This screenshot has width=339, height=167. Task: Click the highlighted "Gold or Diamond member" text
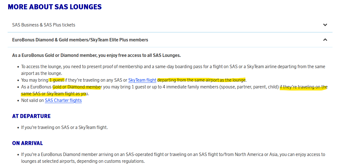coord(77,87)
